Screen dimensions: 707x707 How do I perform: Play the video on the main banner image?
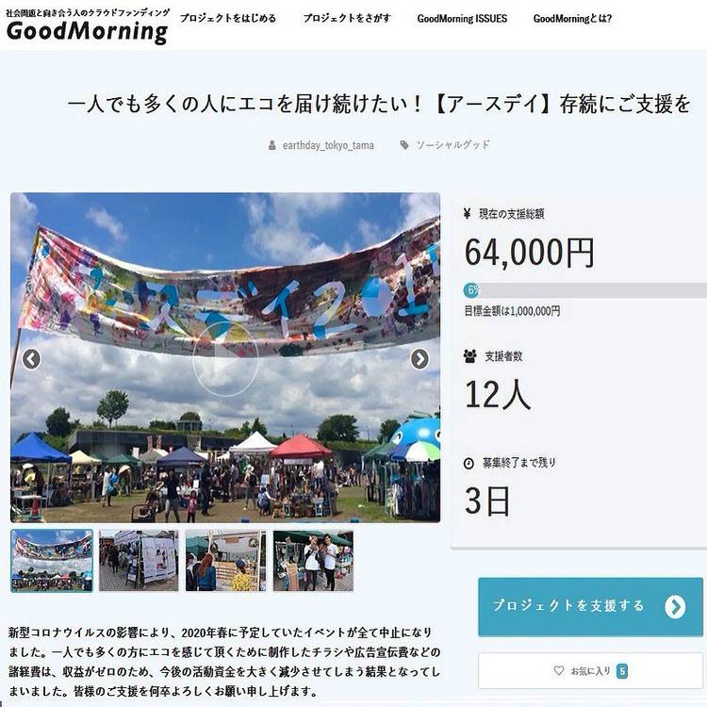pos(225,359)
